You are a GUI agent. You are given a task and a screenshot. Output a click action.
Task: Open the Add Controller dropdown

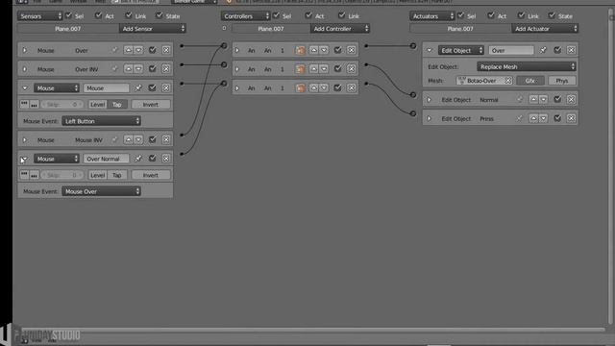[x=339, y=29]
